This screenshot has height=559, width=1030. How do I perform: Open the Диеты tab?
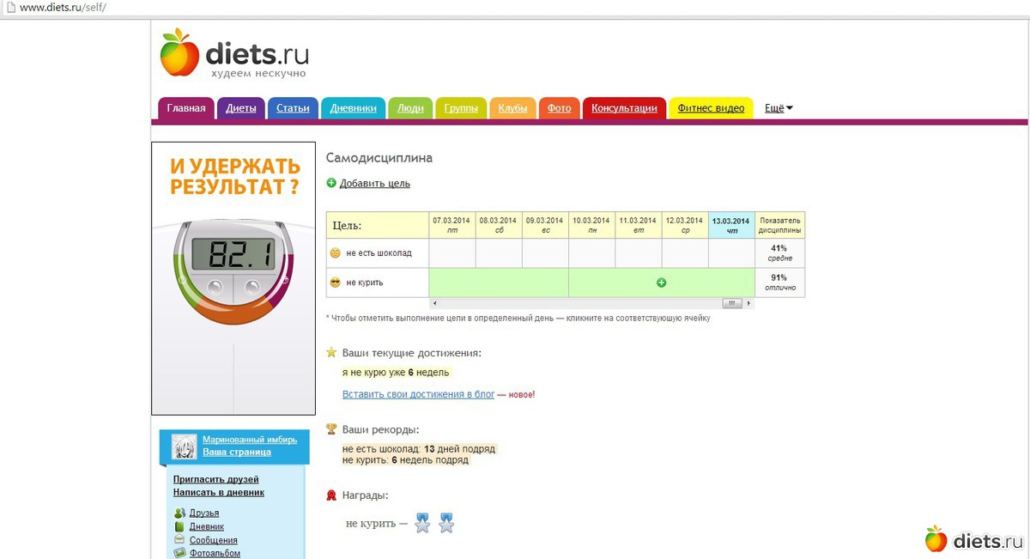240,108
